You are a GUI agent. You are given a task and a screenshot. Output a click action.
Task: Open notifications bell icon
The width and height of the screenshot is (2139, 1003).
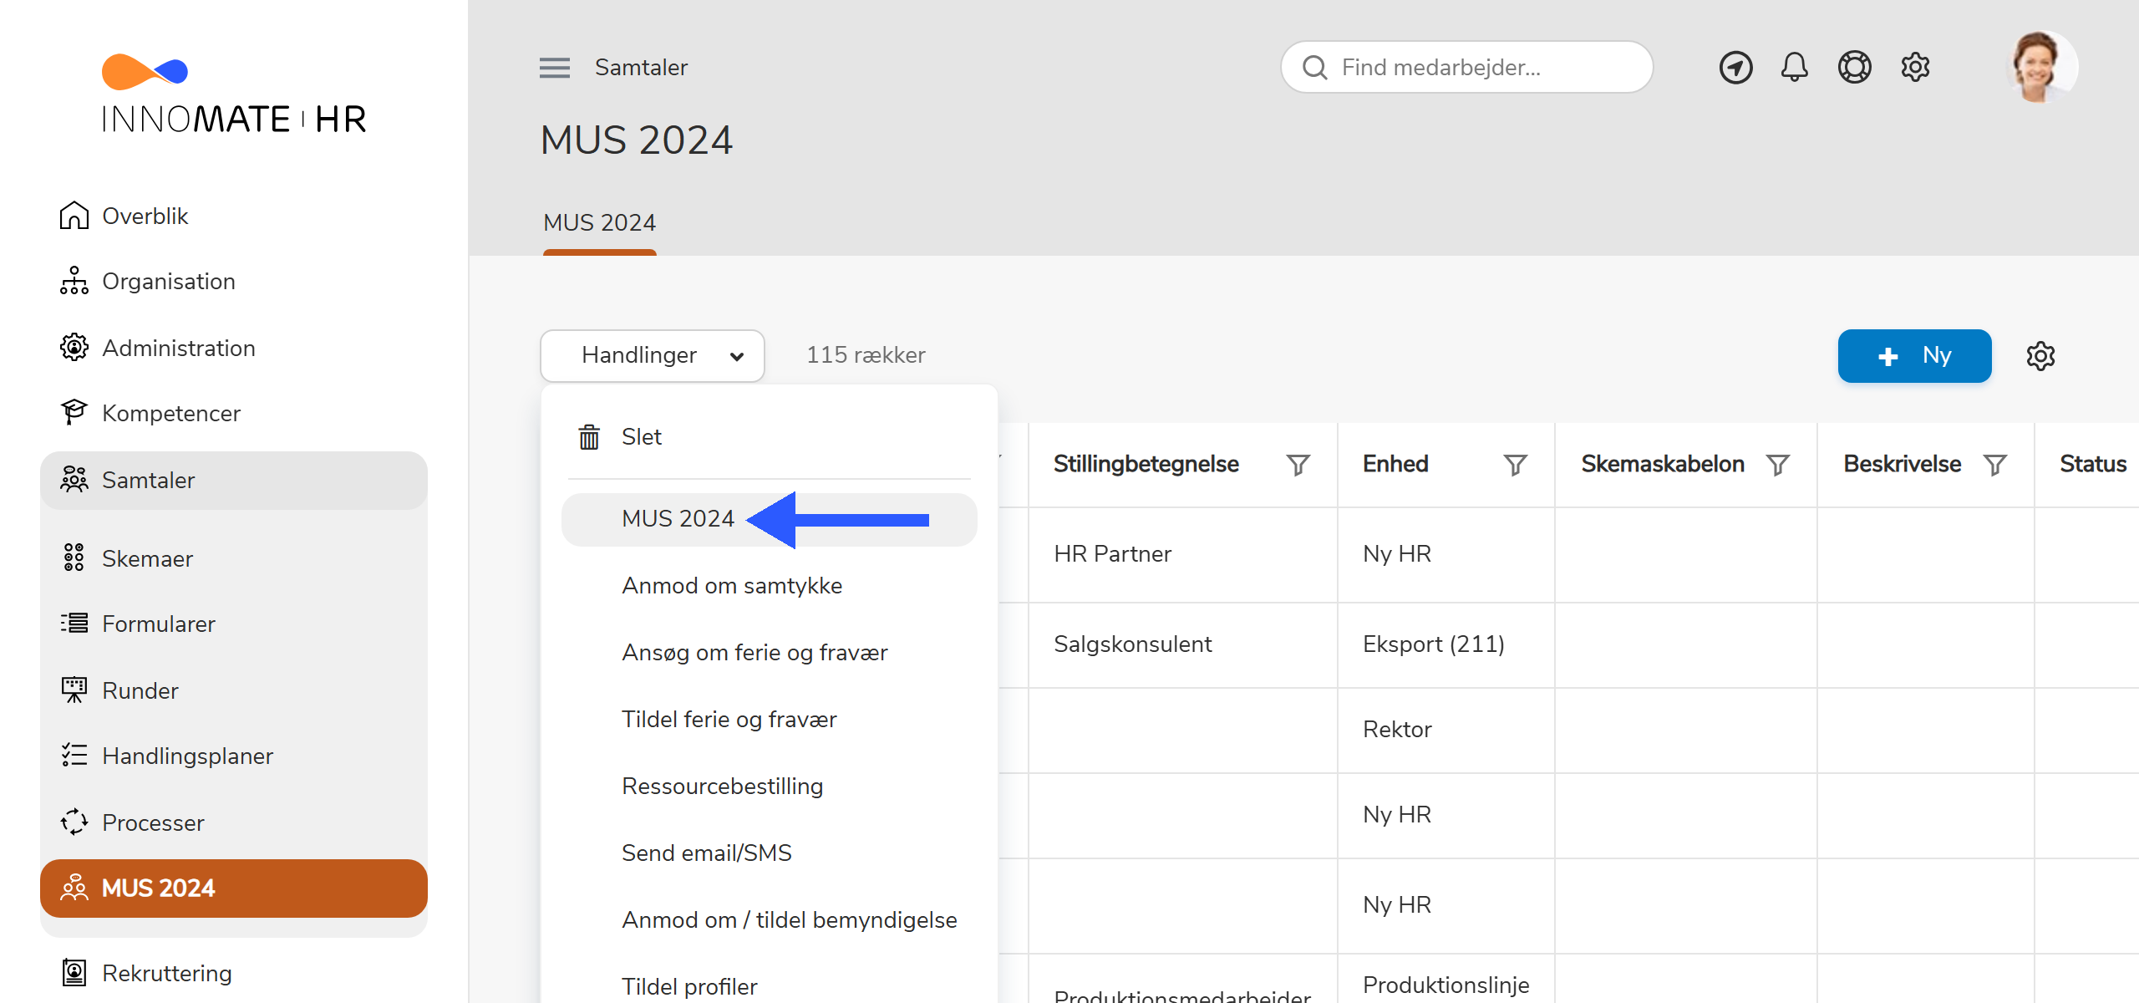coord(1795,68)
